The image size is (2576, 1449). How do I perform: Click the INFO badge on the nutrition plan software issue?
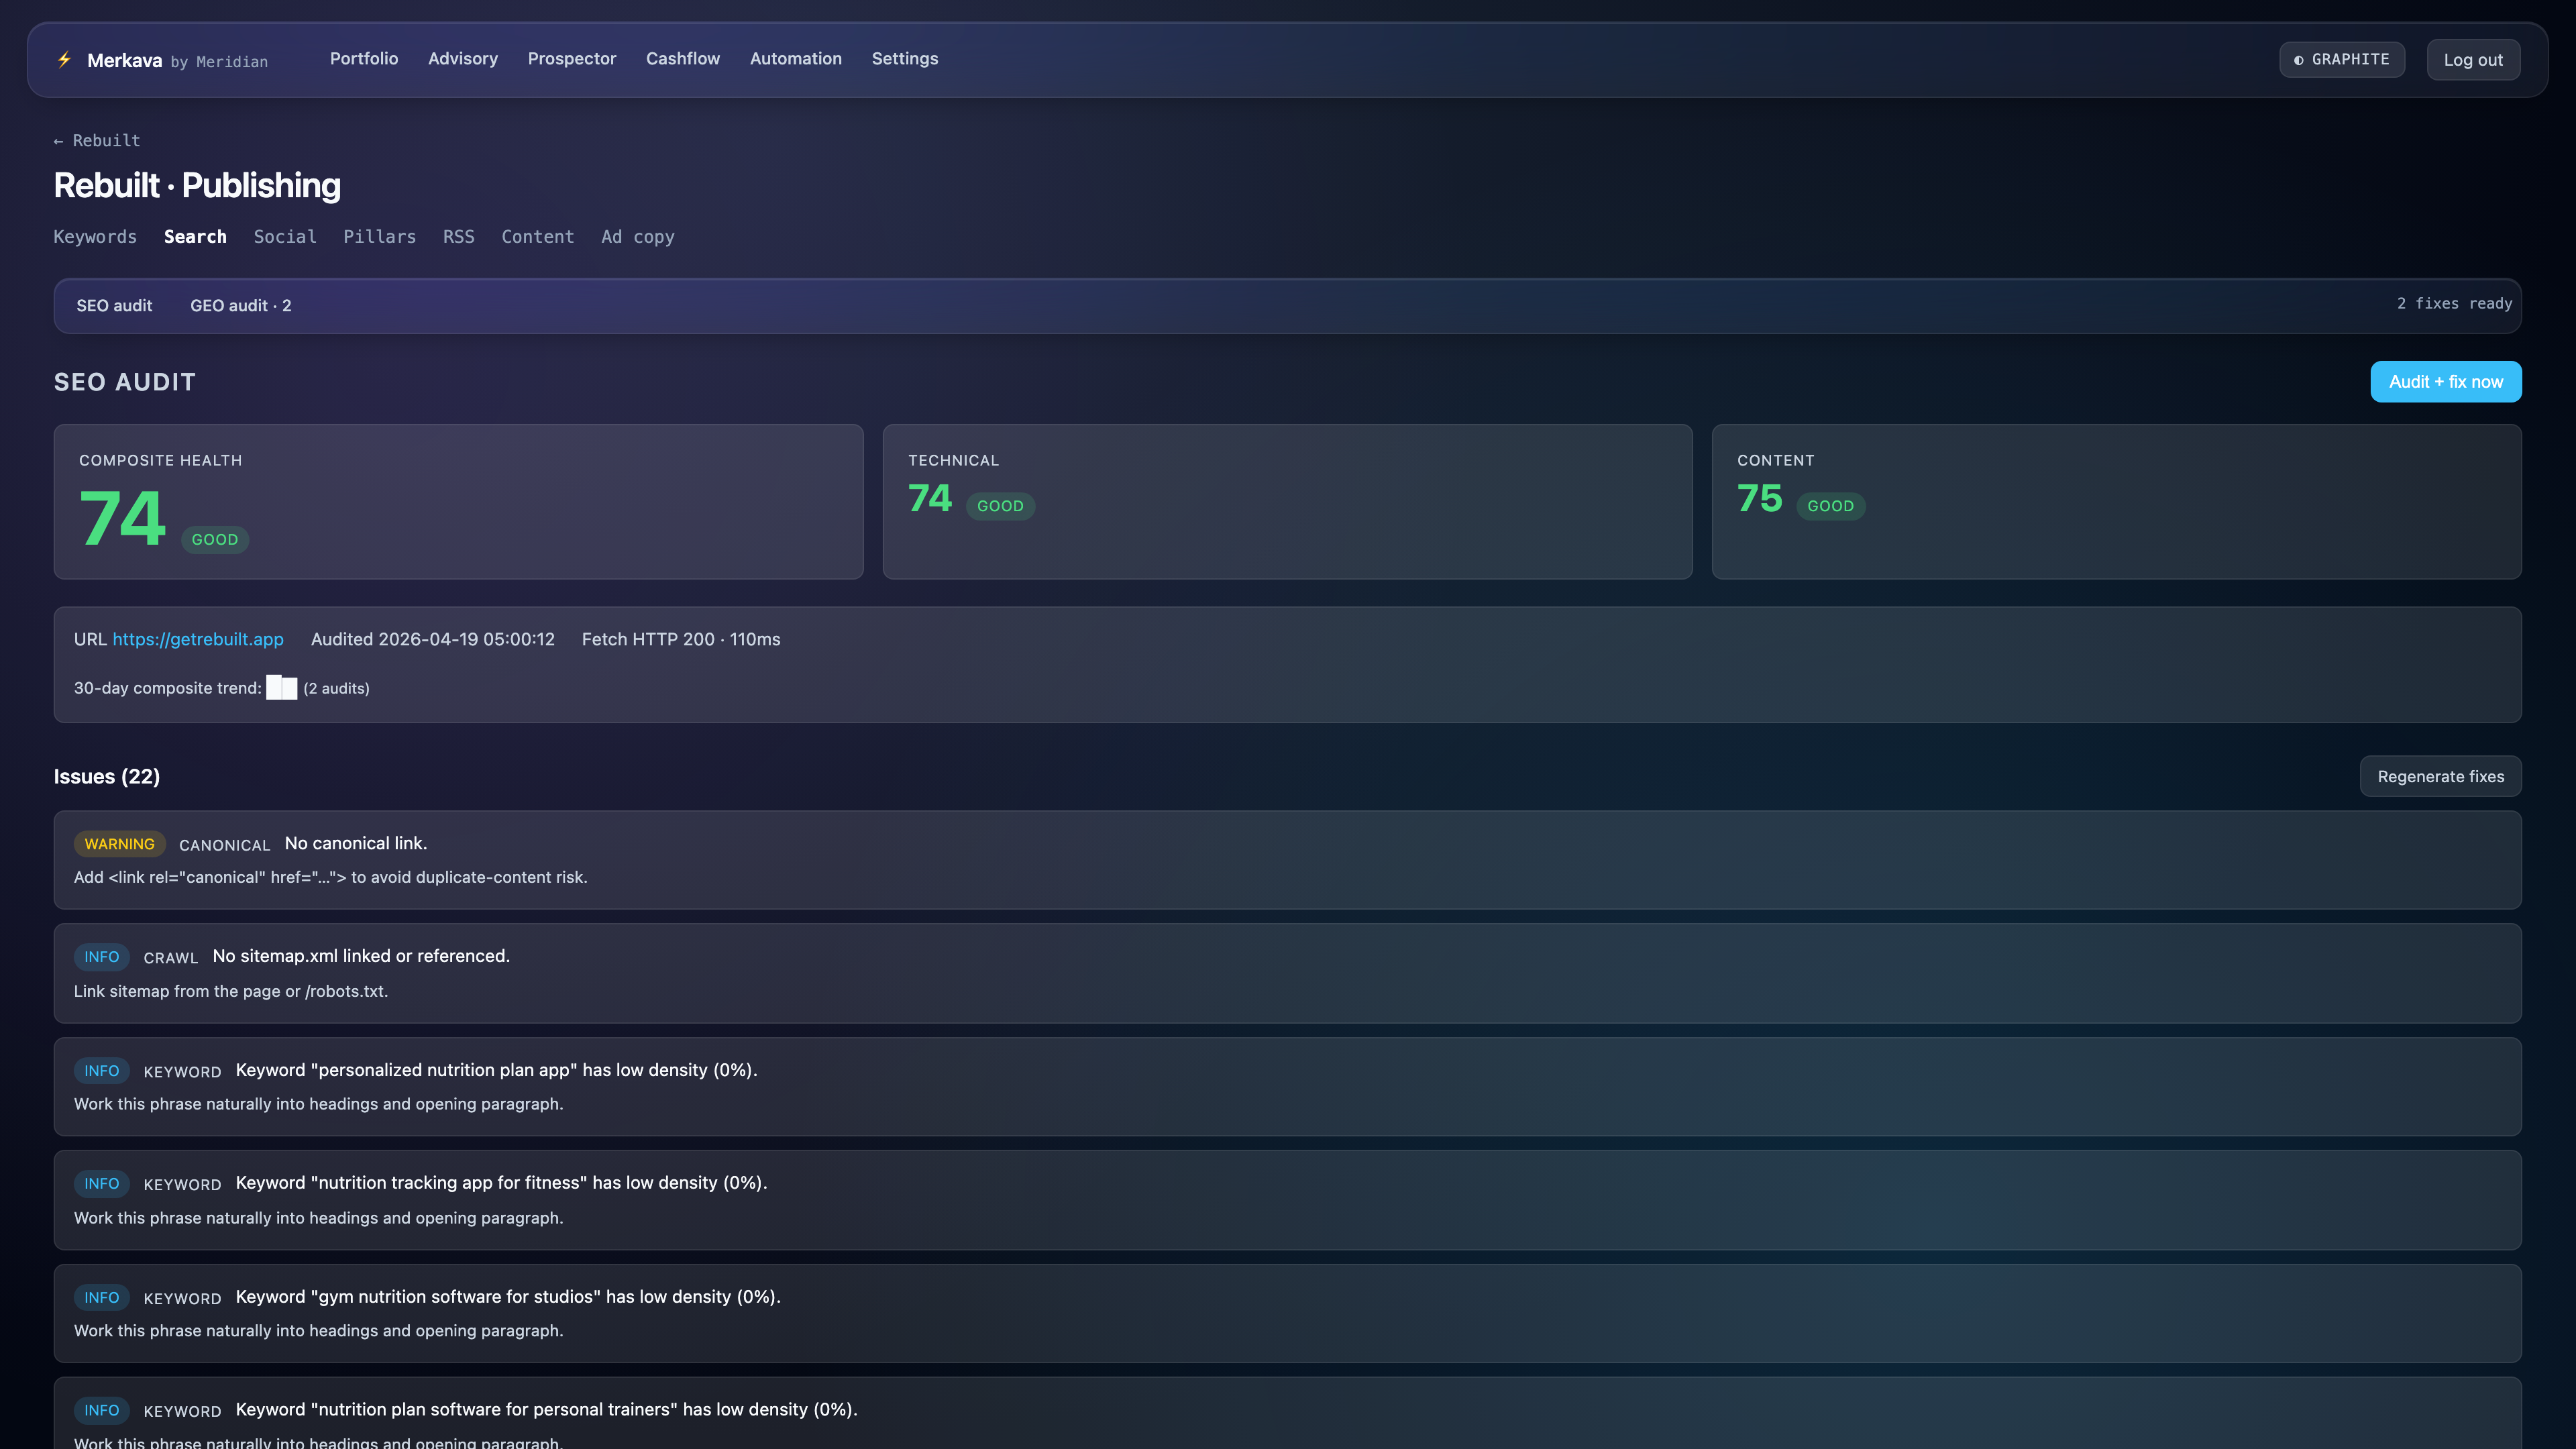[101, 1410]
